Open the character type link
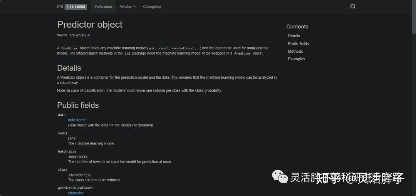This screenshot has height=196, width=416. point(75,193)
